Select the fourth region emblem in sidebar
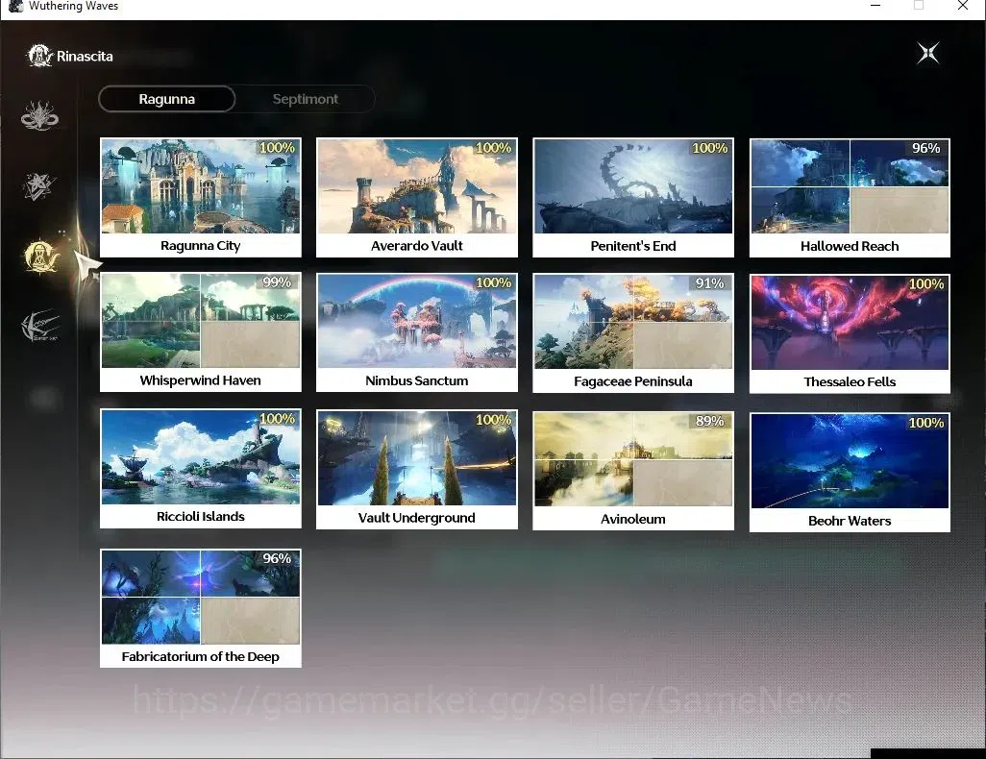 point(39,326)
